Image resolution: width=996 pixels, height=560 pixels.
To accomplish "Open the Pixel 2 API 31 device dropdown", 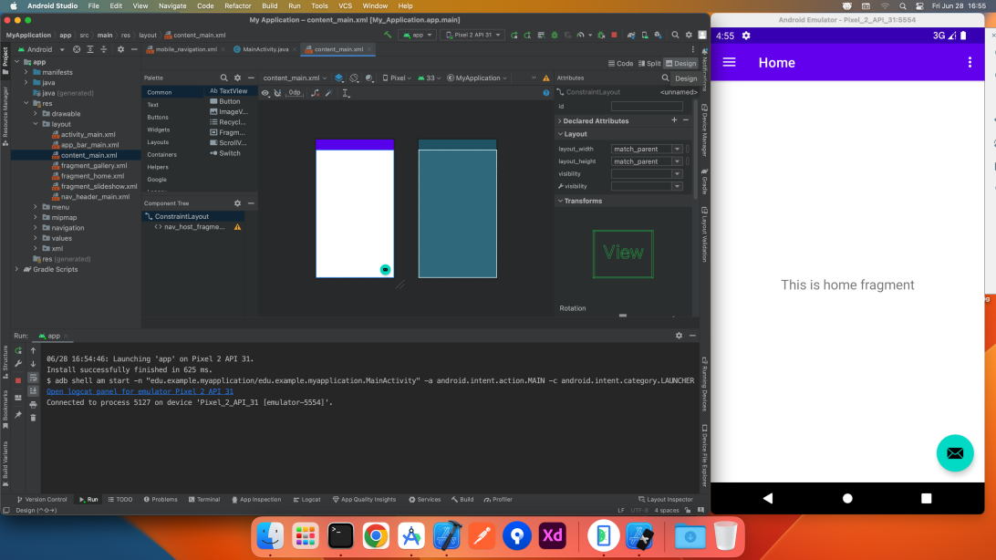I will pyautogui.click(x=473, y=35).
